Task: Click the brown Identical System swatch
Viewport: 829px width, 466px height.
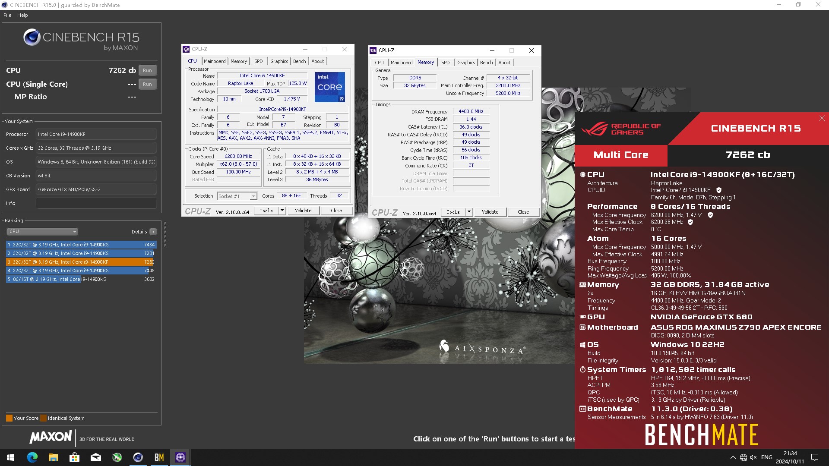Action: pyautogui.click(x=43, y=418)
